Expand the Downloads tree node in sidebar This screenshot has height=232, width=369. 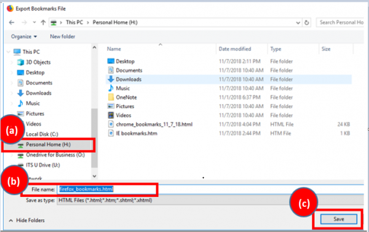pyautogui.click(x=12, y=93)
